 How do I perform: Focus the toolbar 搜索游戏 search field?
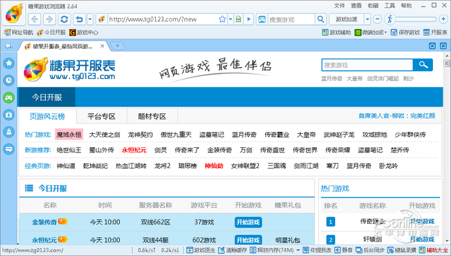[x=291, y=19]
